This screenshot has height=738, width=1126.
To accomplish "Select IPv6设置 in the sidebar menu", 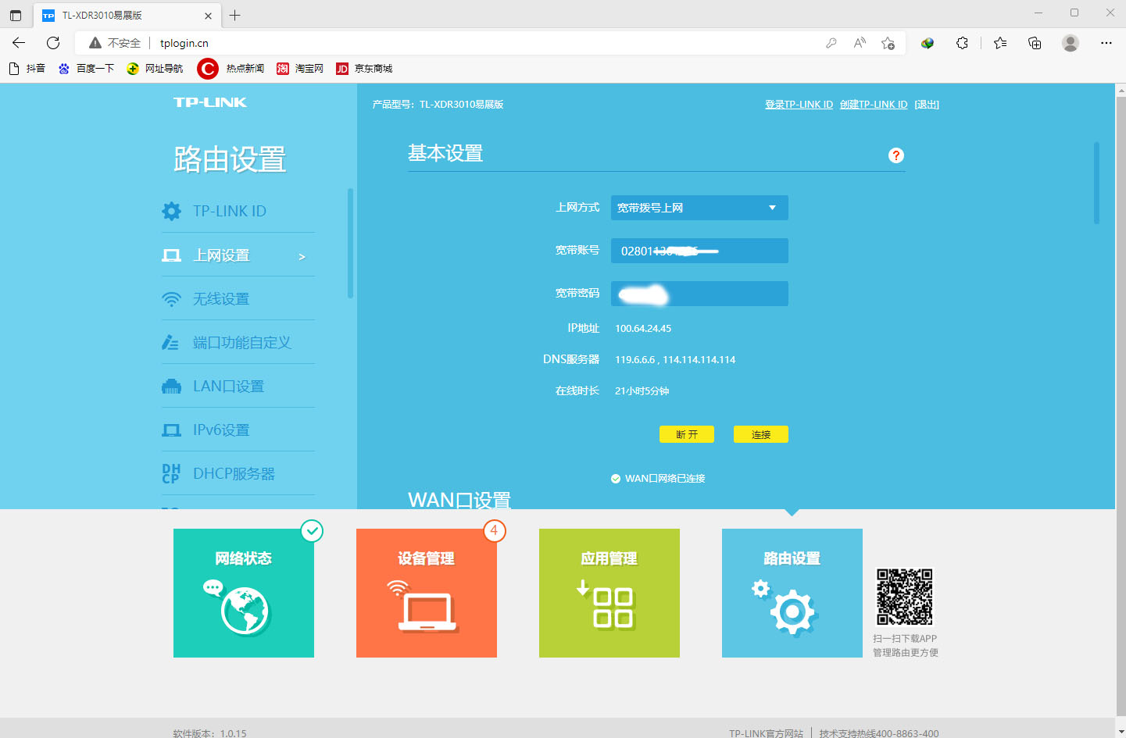I will (221, 430).
